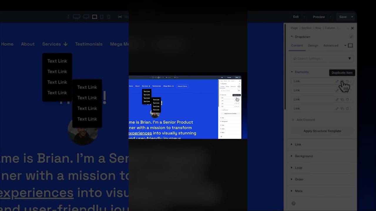
Task: Open the Mega Menu dropdown in center frame navigation
Action: tap(168, 86)
